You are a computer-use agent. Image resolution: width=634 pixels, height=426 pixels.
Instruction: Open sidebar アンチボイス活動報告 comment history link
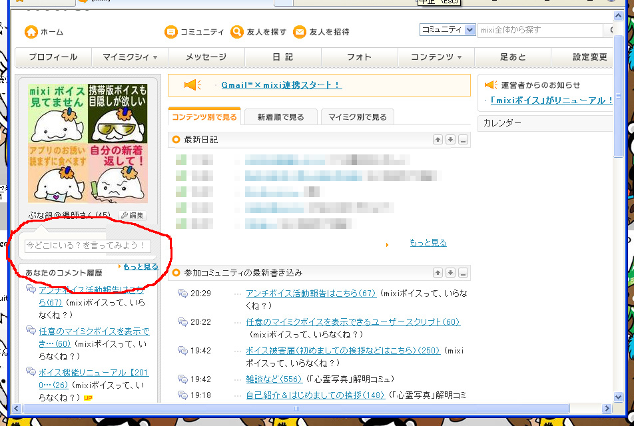pos(91,296)
